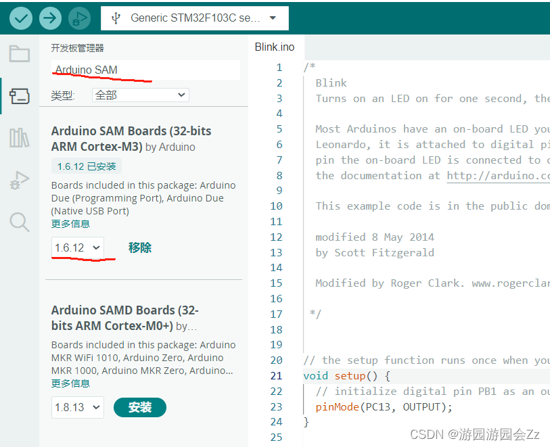Open the Boards Manager sidebar icon

[x=20, y=96]
